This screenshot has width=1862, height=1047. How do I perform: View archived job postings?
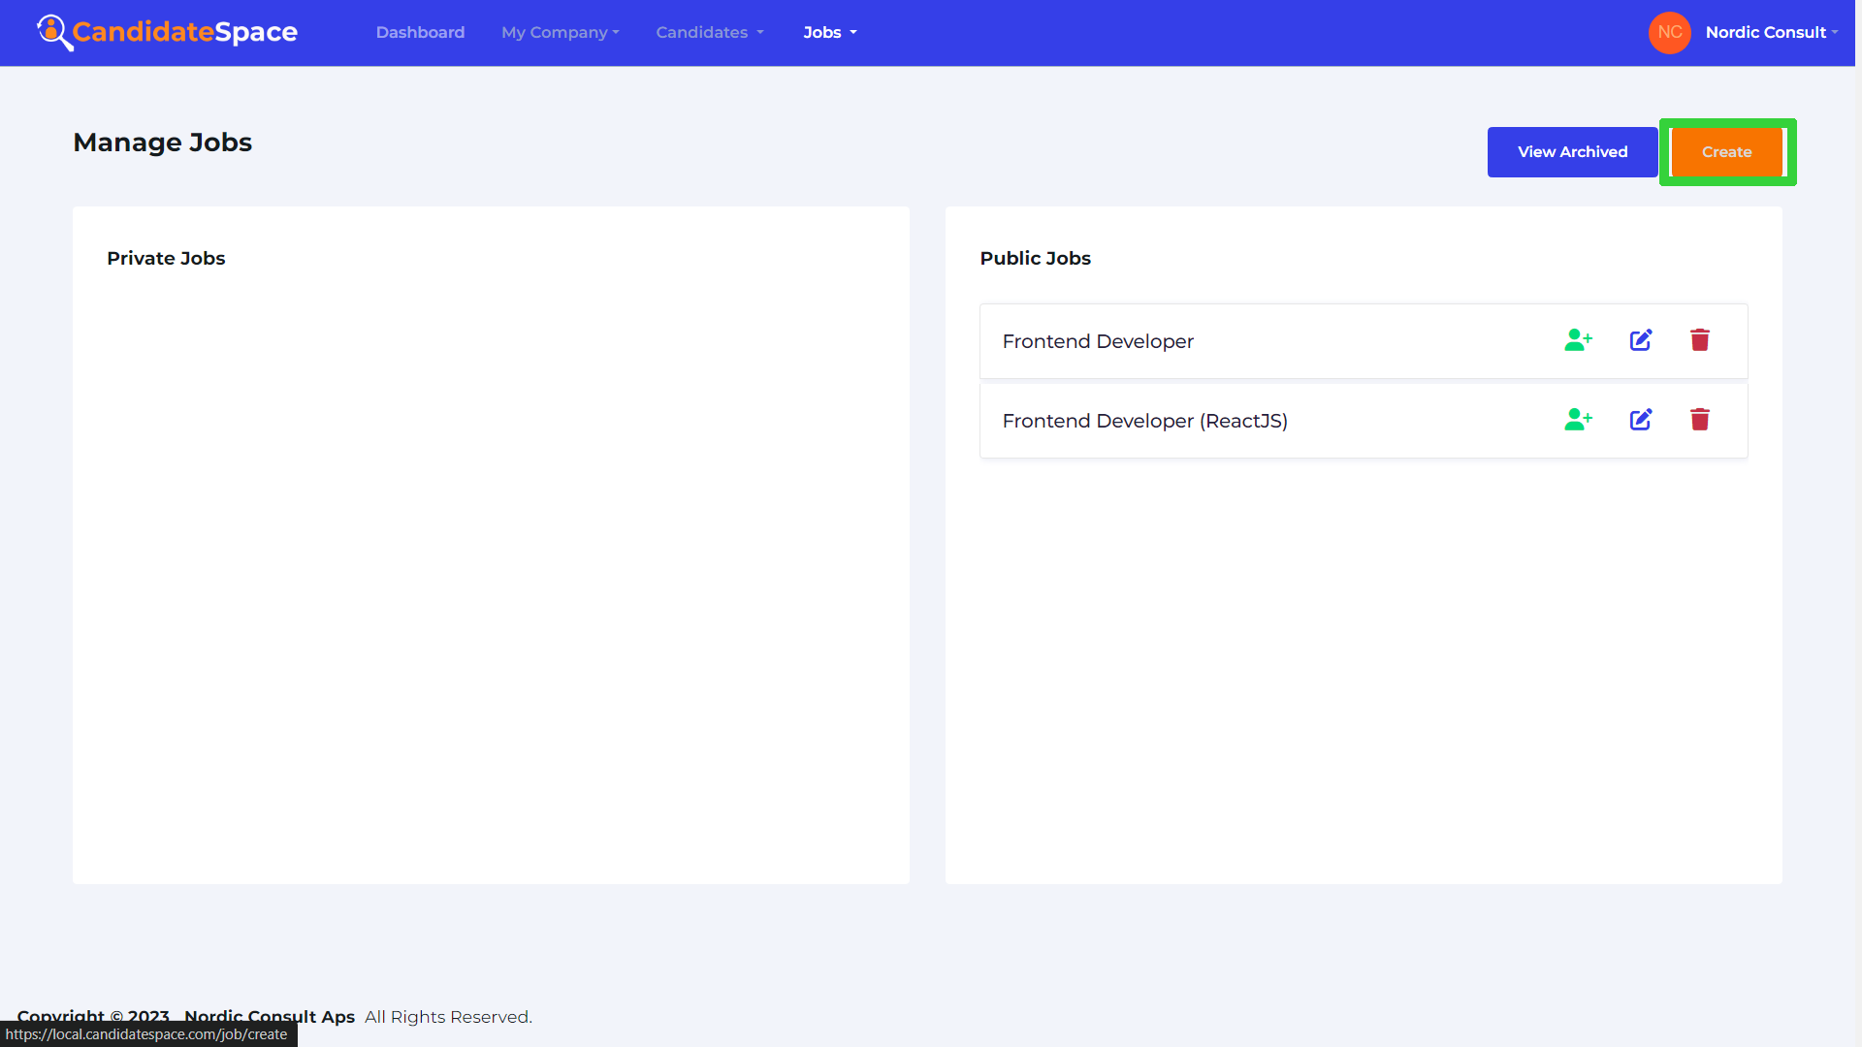1572,151
